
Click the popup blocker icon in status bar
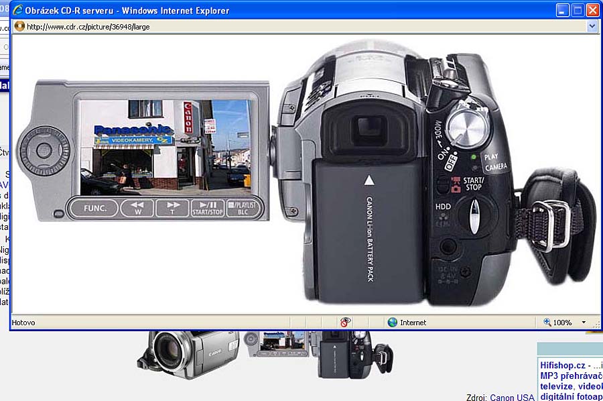pyautogui.click(x=346, y=323)
